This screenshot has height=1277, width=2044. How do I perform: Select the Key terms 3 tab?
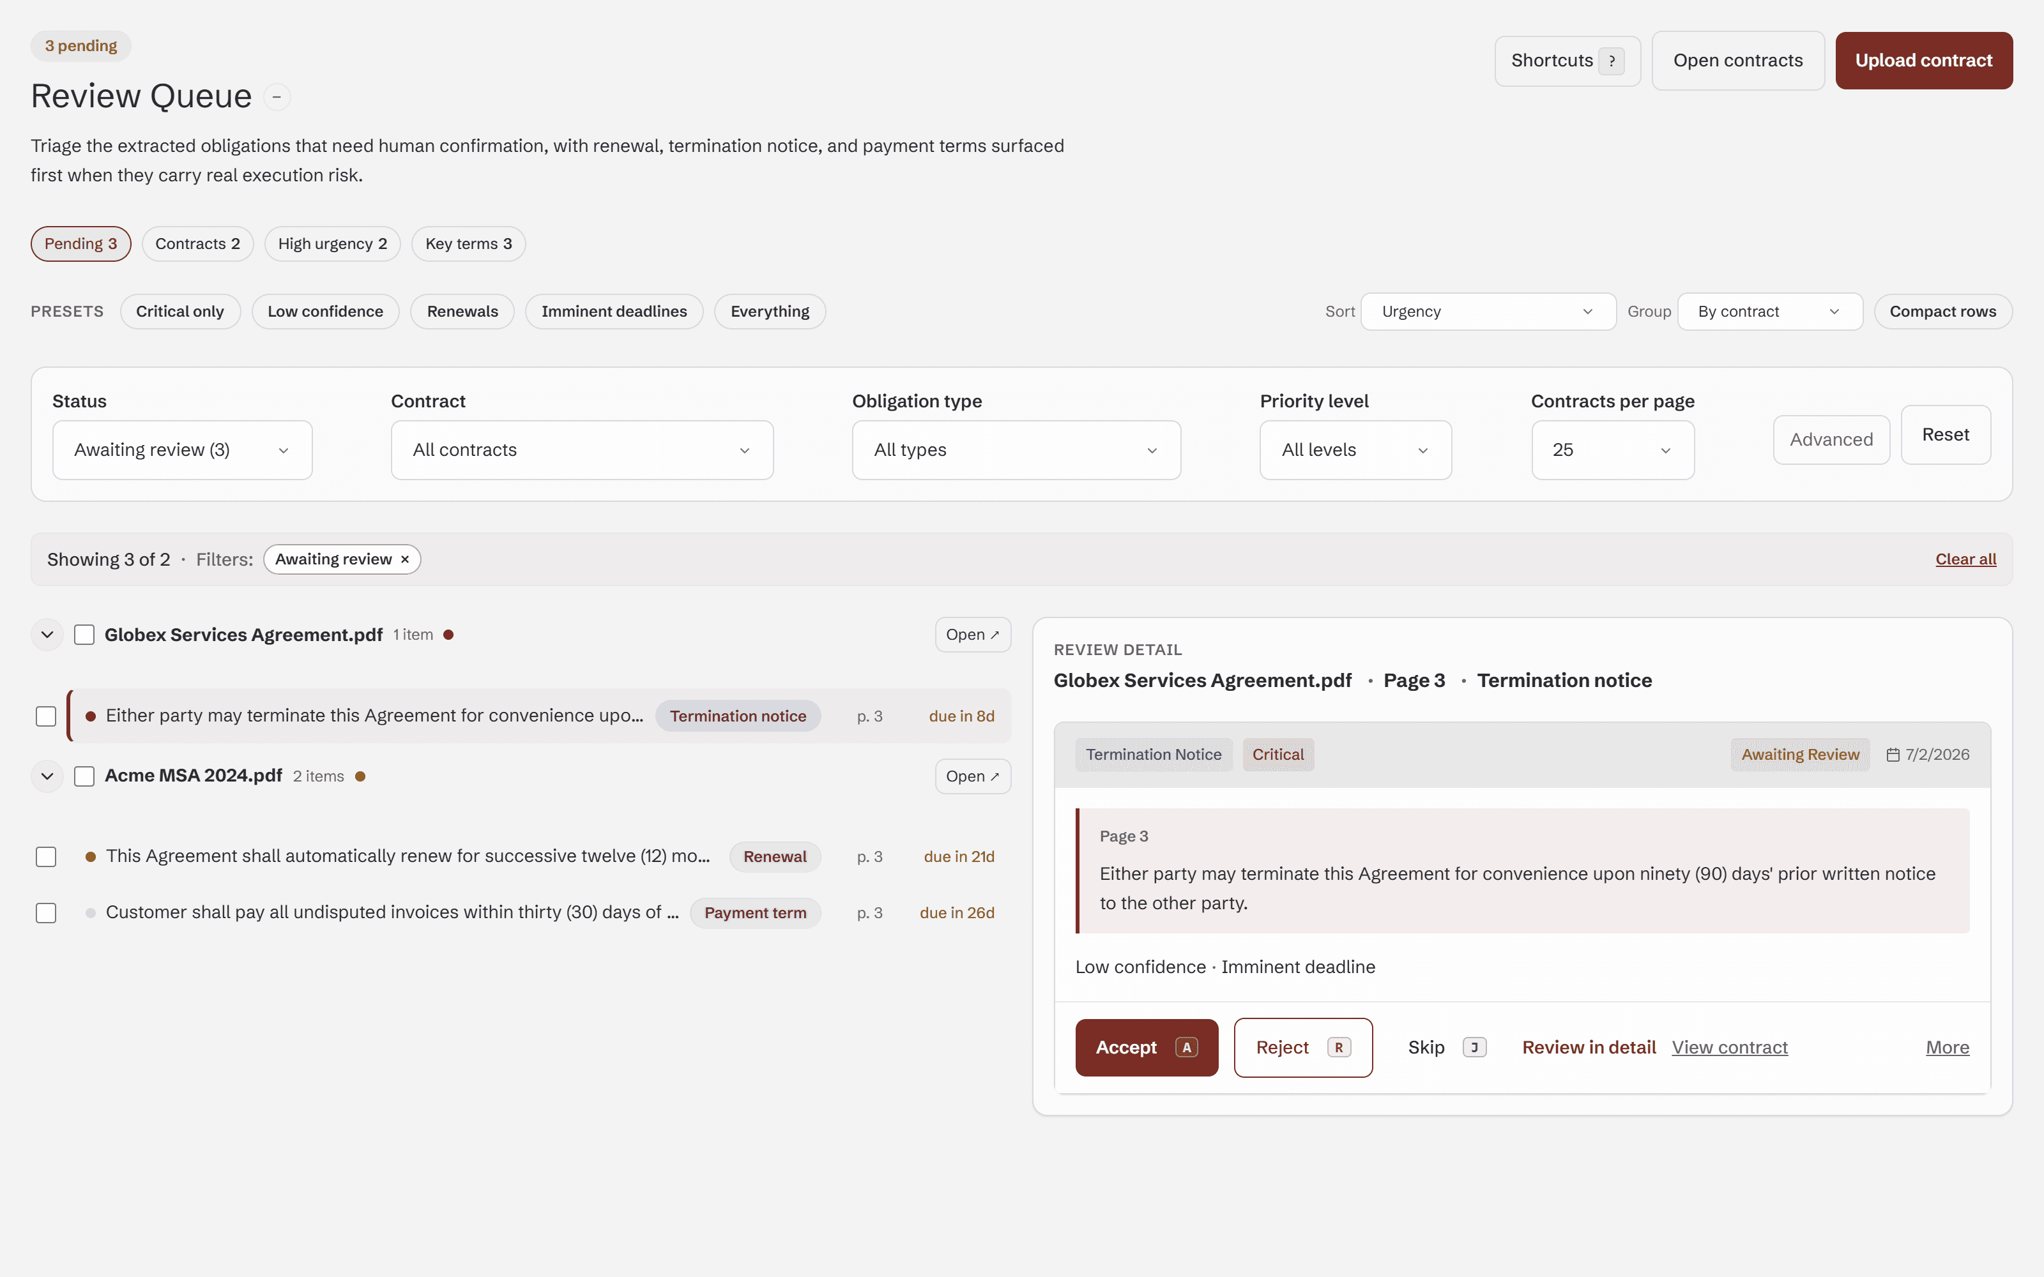[469, 244]
